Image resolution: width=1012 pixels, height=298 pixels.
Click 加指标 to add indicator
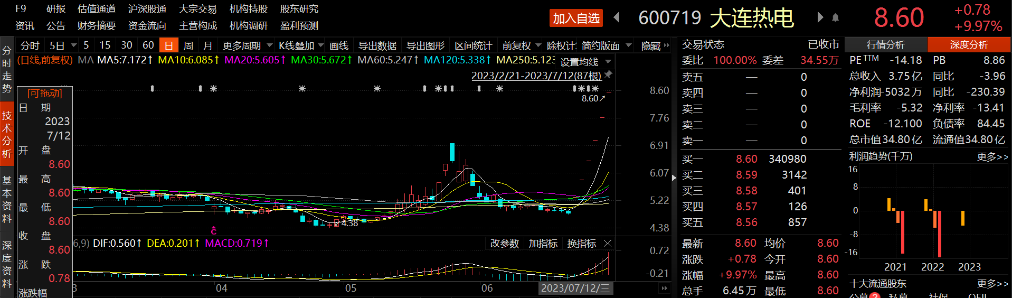(x=543, y=244)
